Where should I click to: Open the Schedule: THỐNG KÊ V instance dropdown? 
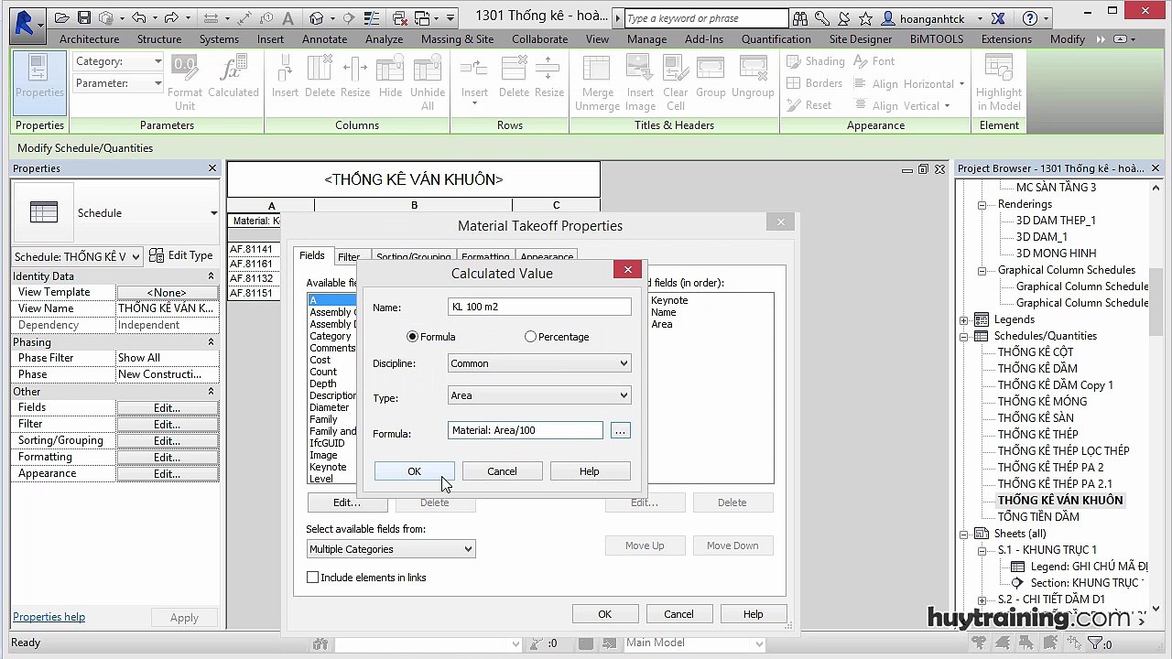78,256
